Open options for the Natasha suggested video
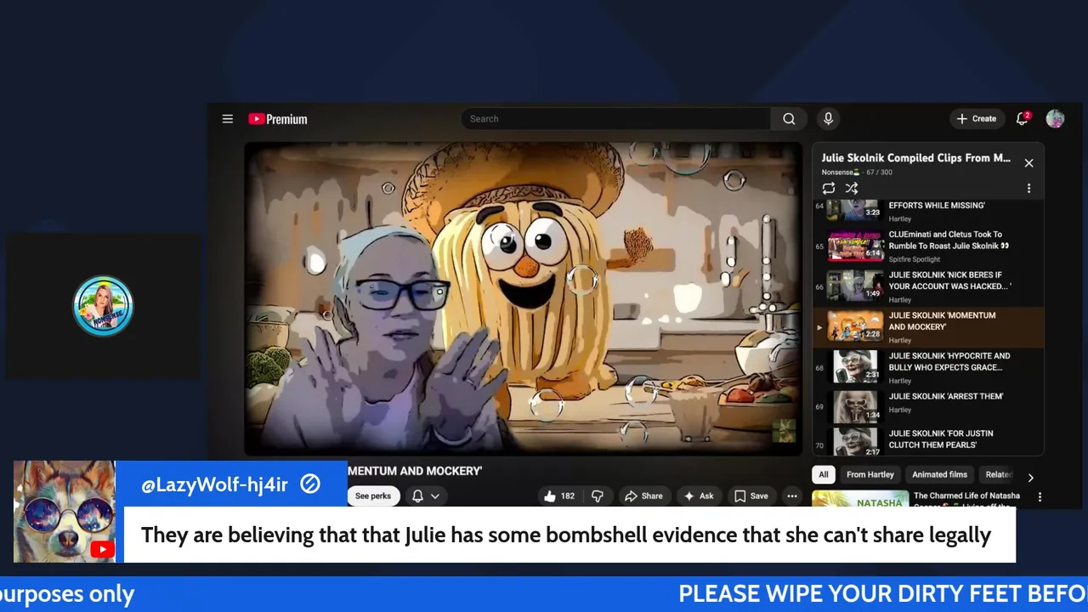Screen dimensions: 1088x612 click(1039, 497)
